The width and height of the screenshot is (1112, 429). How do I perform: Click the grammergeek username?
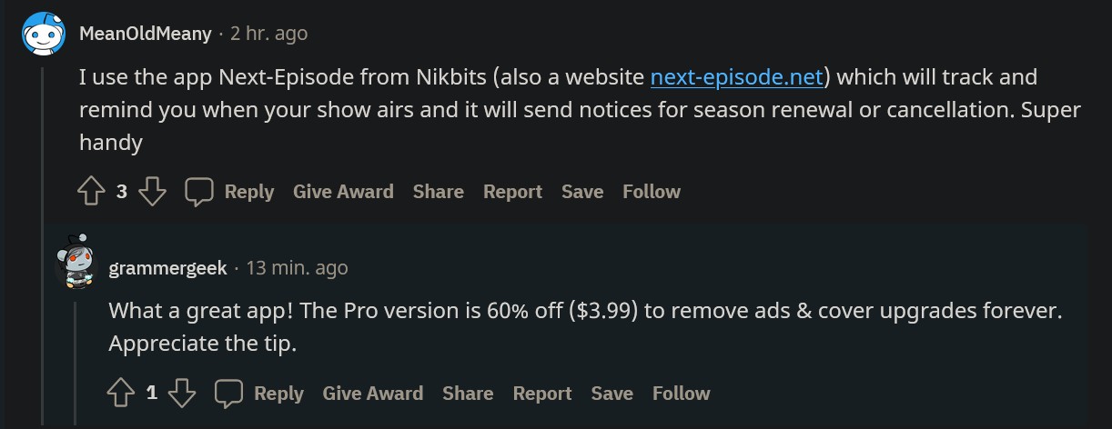pos(167,268)
